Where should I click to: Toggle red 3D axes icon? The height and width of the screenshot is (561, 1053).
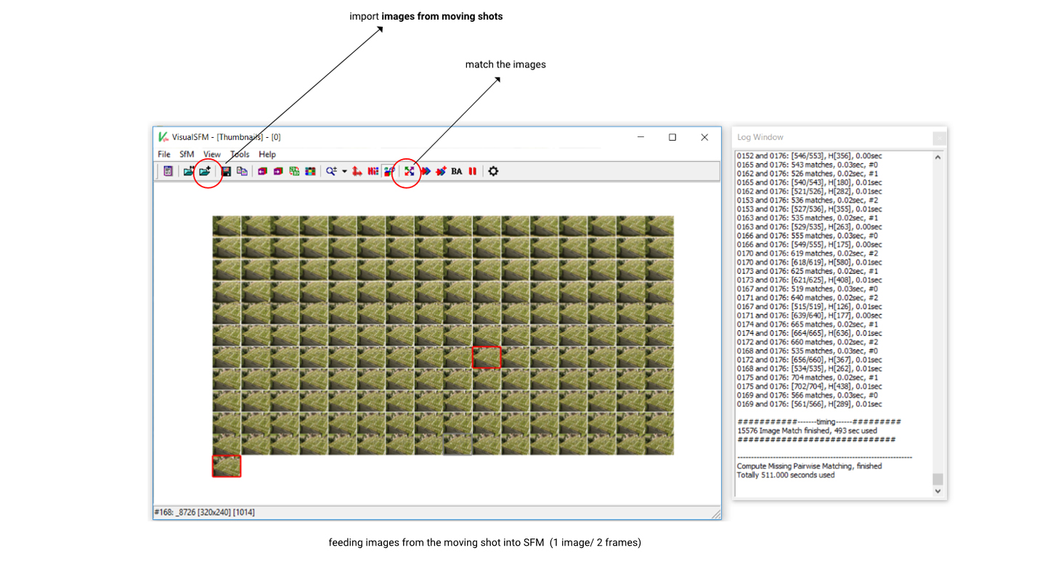(357, 171)
